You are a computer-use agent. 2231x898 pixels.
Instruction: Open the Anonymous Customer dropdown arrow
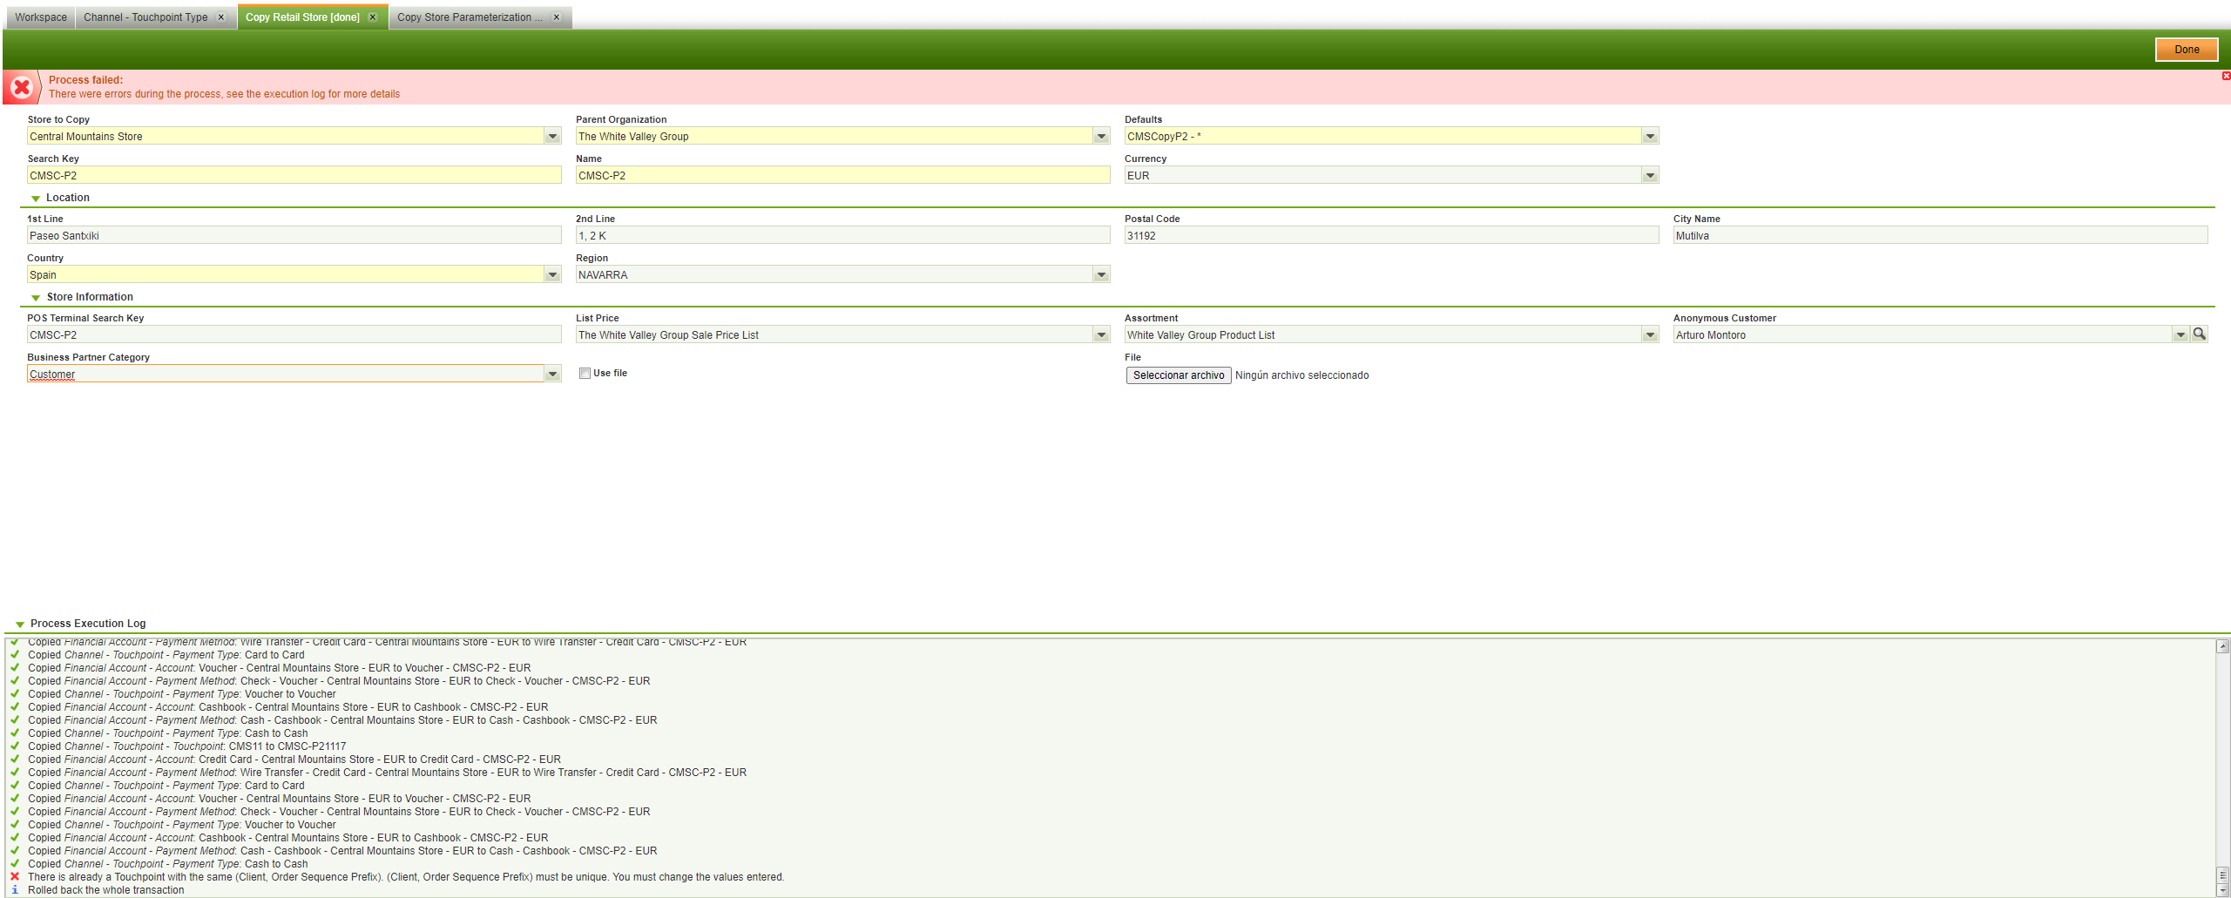pos(2180,335)
